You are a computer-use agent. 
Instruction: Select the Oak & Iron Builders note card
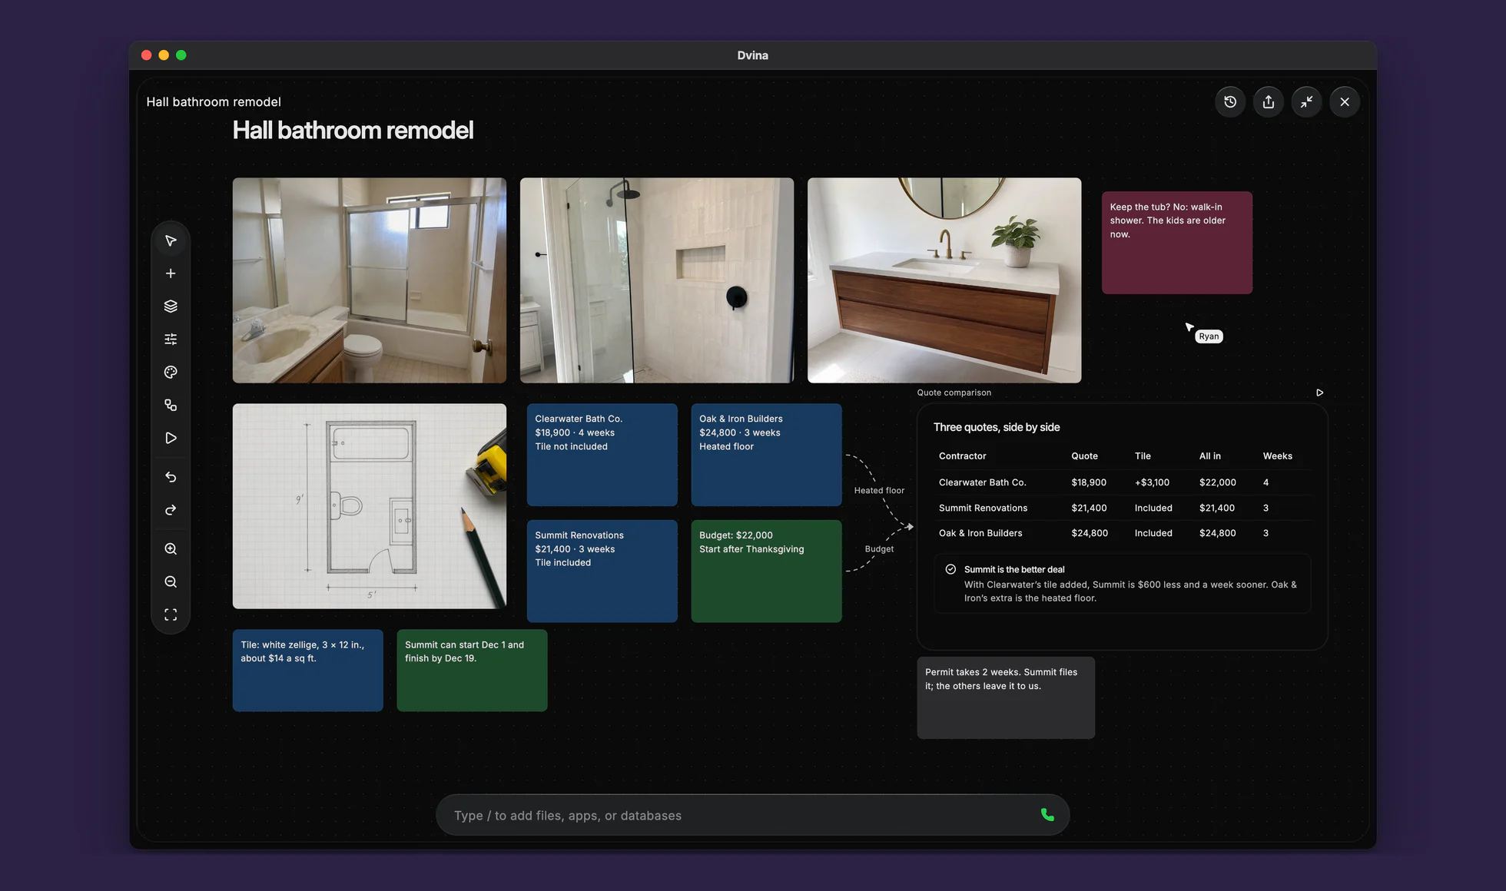click(766, 455)
